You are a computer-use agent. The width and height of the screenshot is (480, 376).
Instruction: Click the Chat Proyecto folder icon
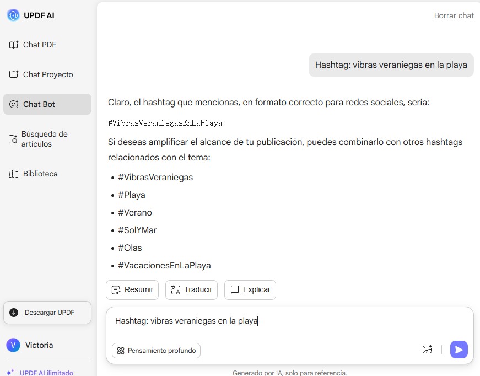(x=13, y=74)
